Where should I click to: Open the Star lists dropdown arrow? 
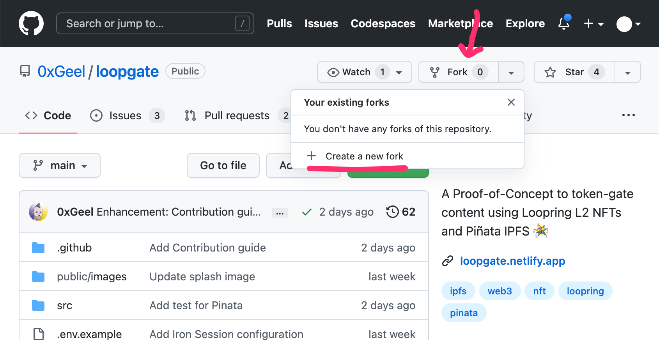[628, 72]
